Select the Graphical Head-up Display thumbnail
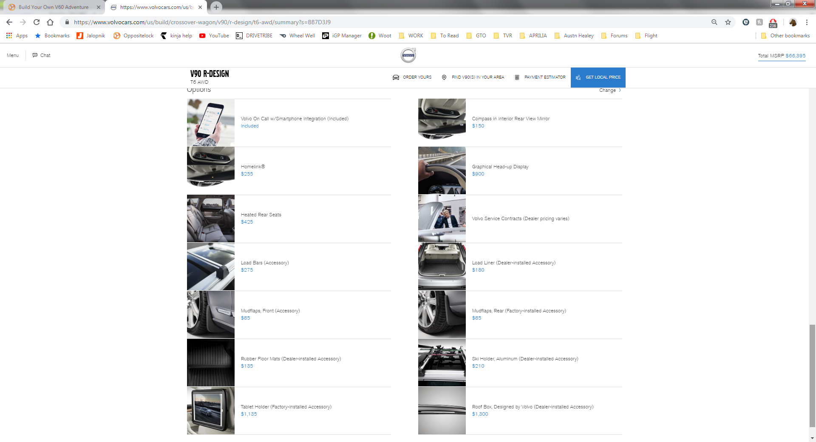The height and width of the screenshot is (442, 816). [442, 170]
